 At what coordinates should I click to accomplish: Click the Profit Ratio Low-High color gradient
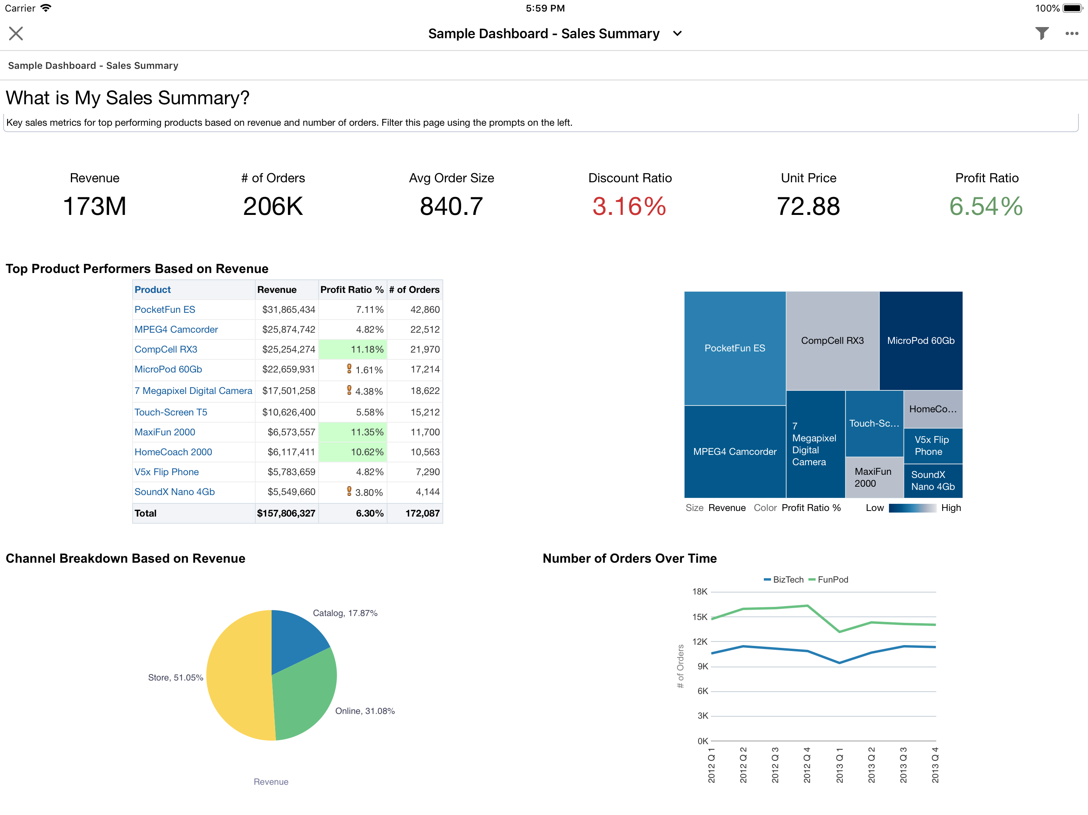[x=912, y=508]
